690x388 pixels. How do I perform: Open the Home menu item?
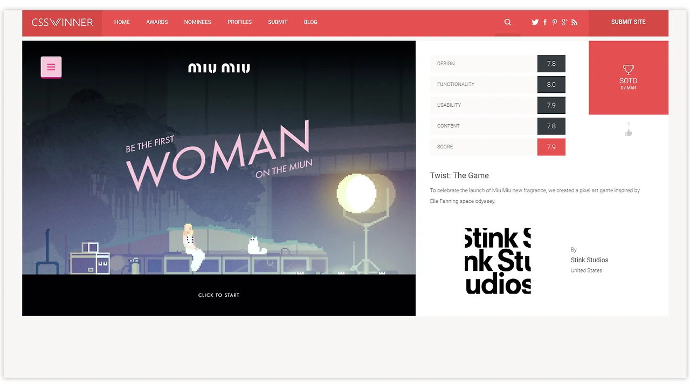pos(122,22)
